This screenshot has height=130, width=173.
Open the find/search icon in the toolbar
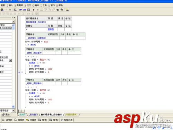coord(15,10)
